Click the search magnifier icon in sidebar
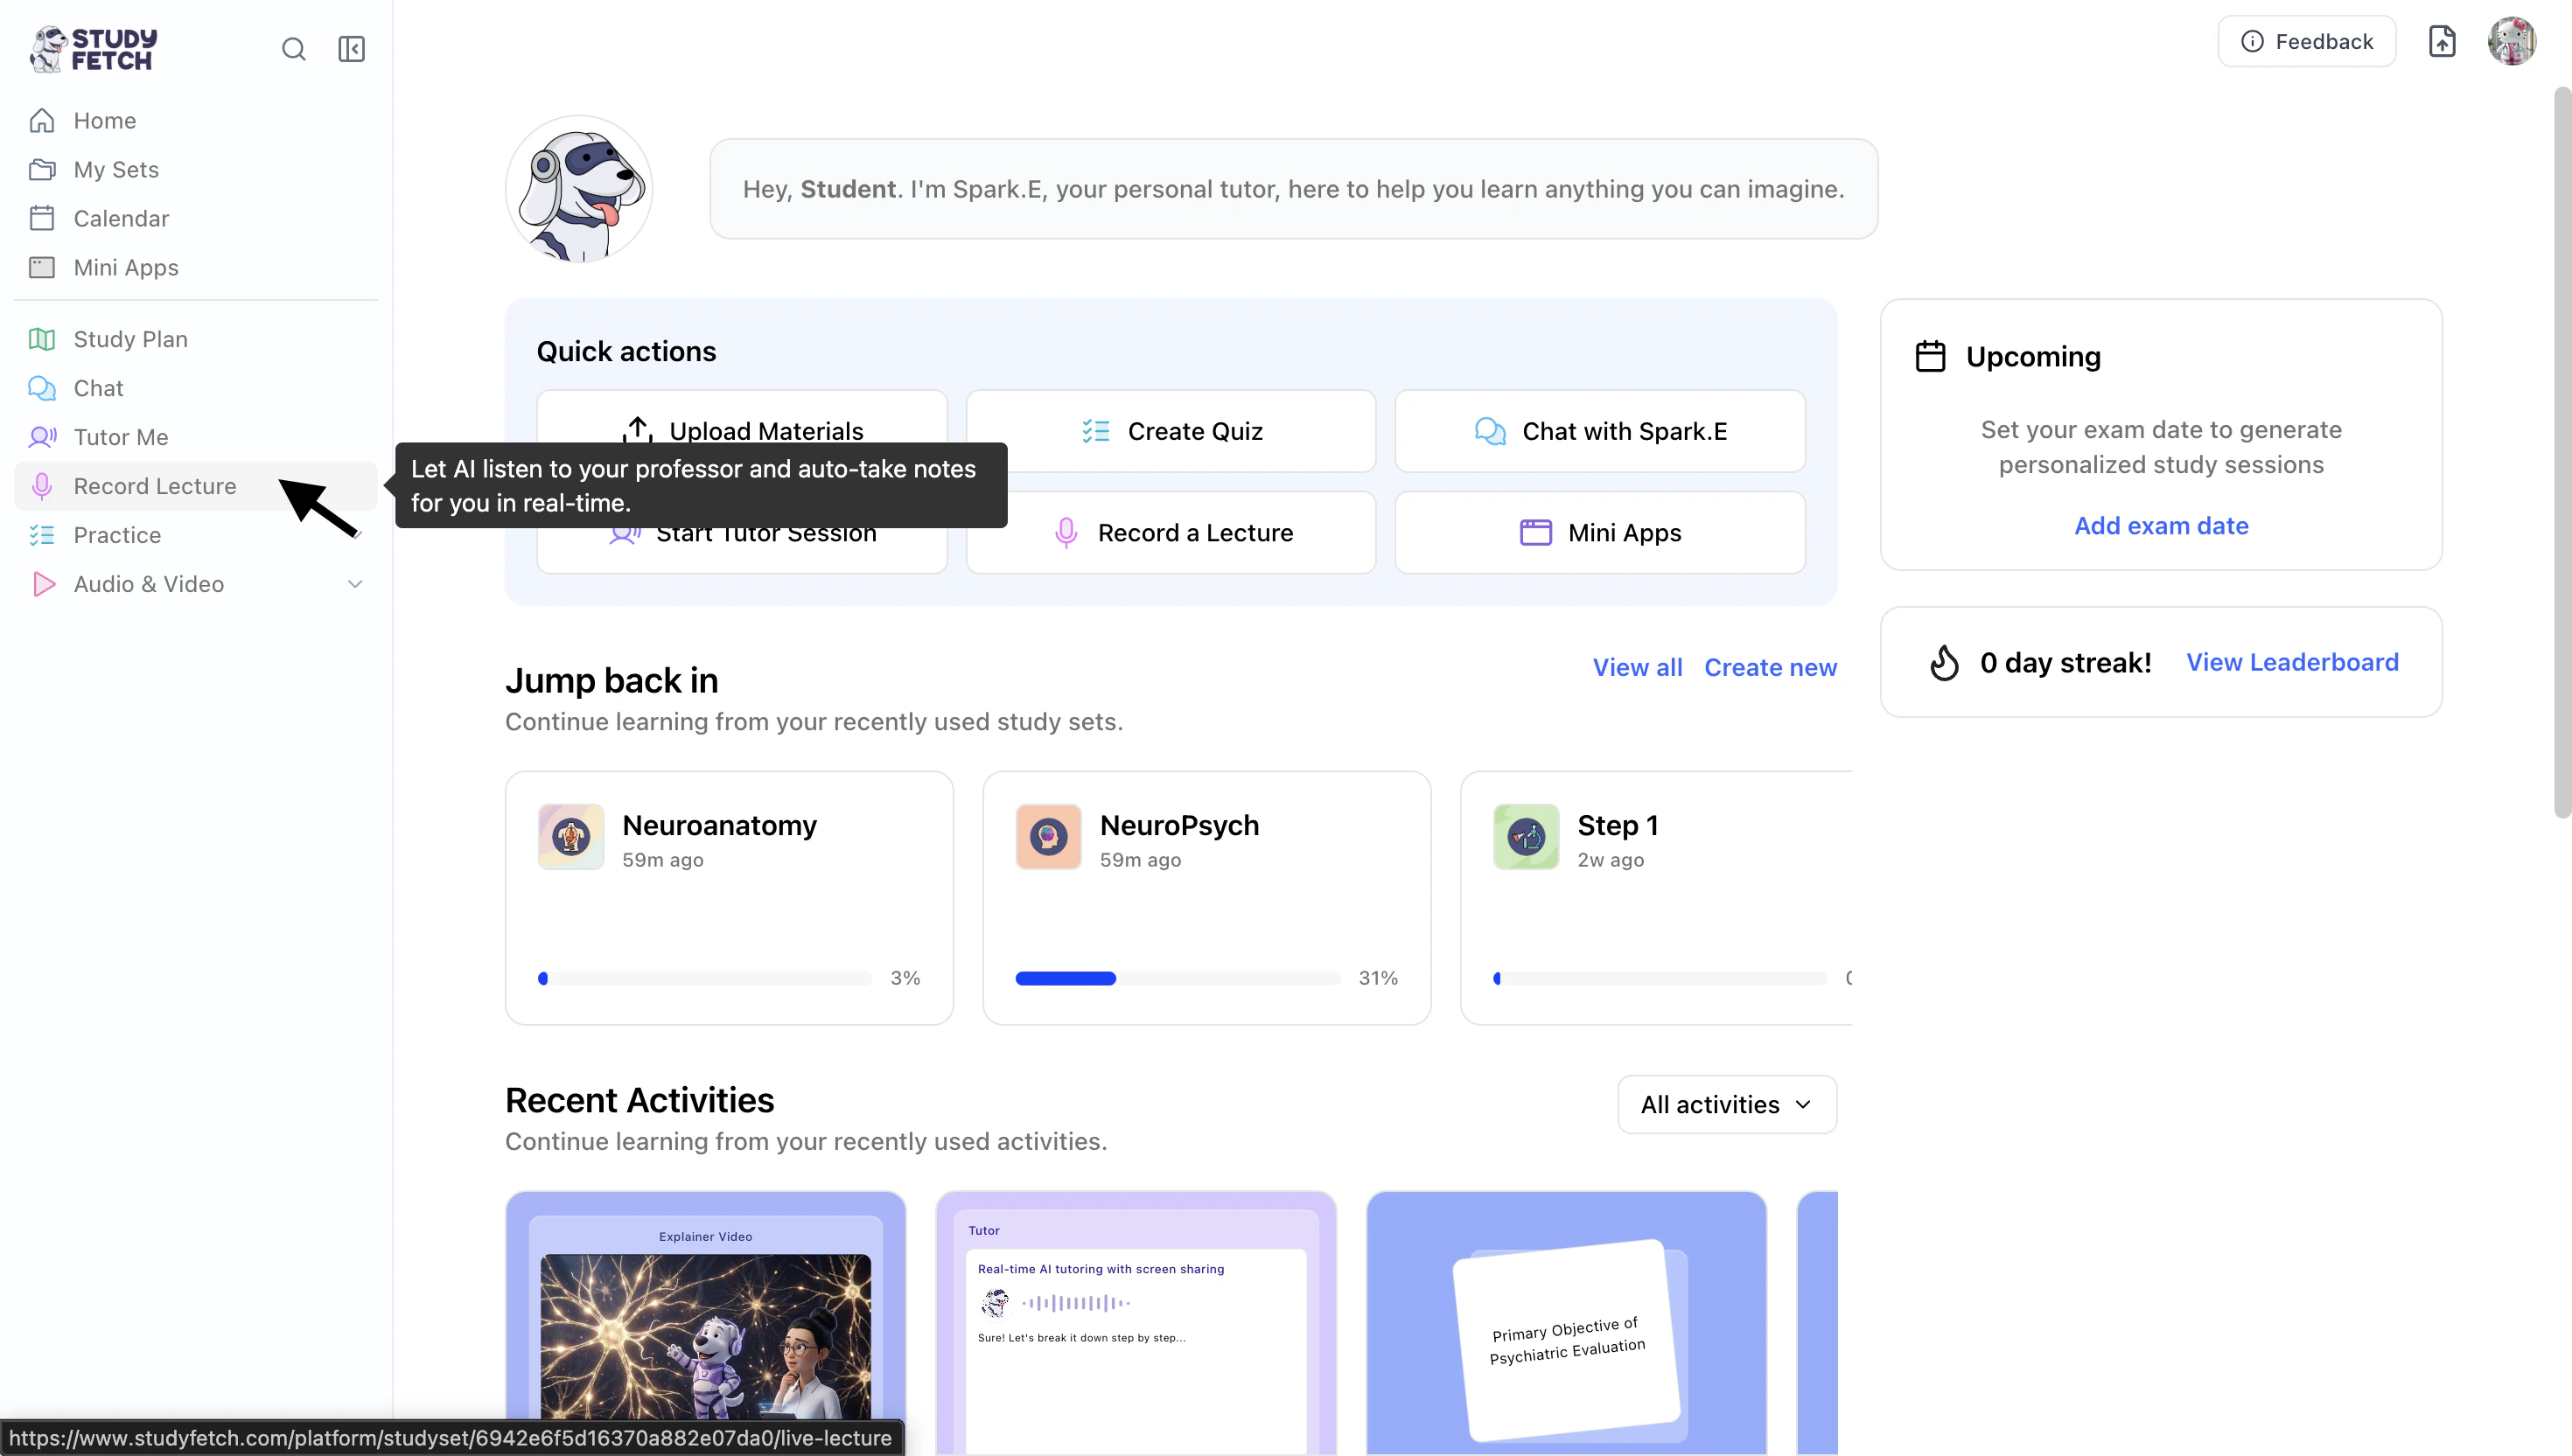The height and width of the screenshot is (1456, 2572). click(x=293, y=49)
